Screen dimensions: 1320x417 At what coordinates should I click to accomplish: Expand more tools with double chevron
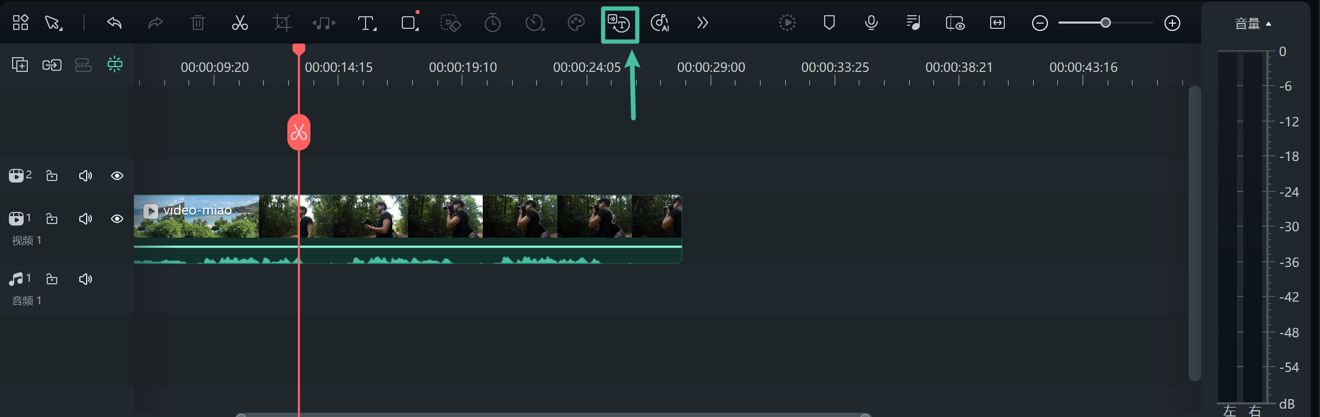[x=702, y=23]
